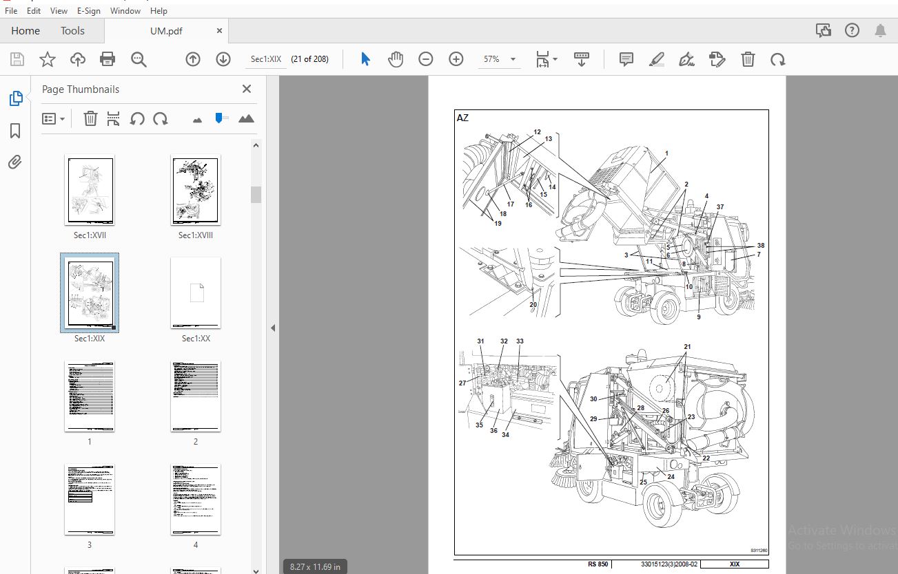Rotate thumbnail pages counterclockwise
The image size is (898, 574).
click(137, 118)
